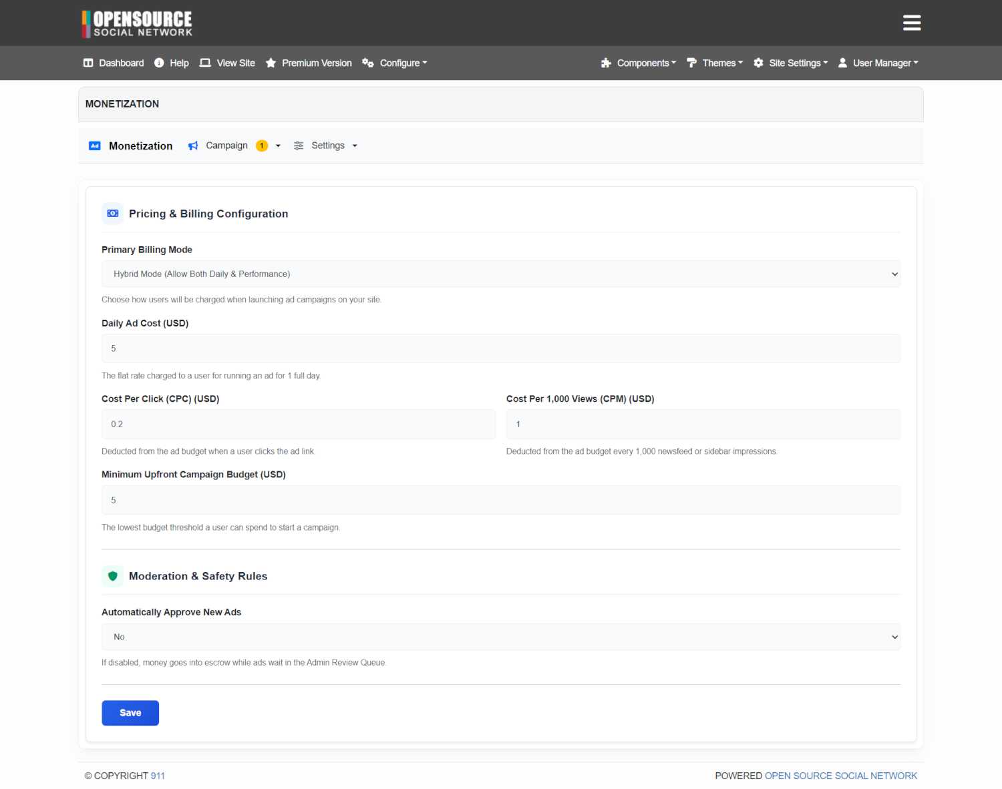Open the Automatically Approve New Ads dropdown

[x=501, y=637]
